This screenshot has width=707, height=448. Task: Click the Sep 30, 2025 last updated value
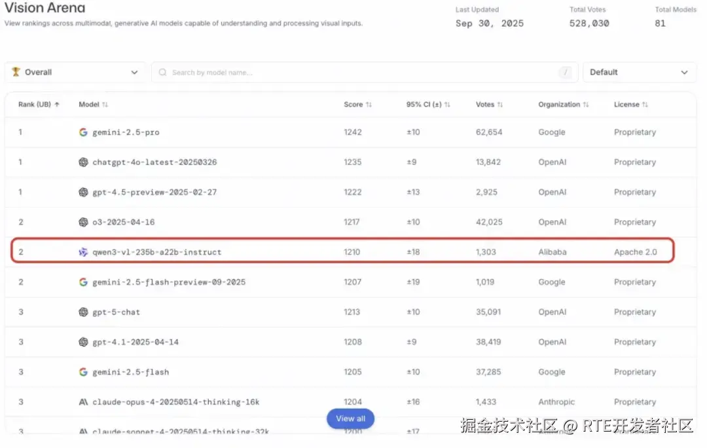point(490,24)
